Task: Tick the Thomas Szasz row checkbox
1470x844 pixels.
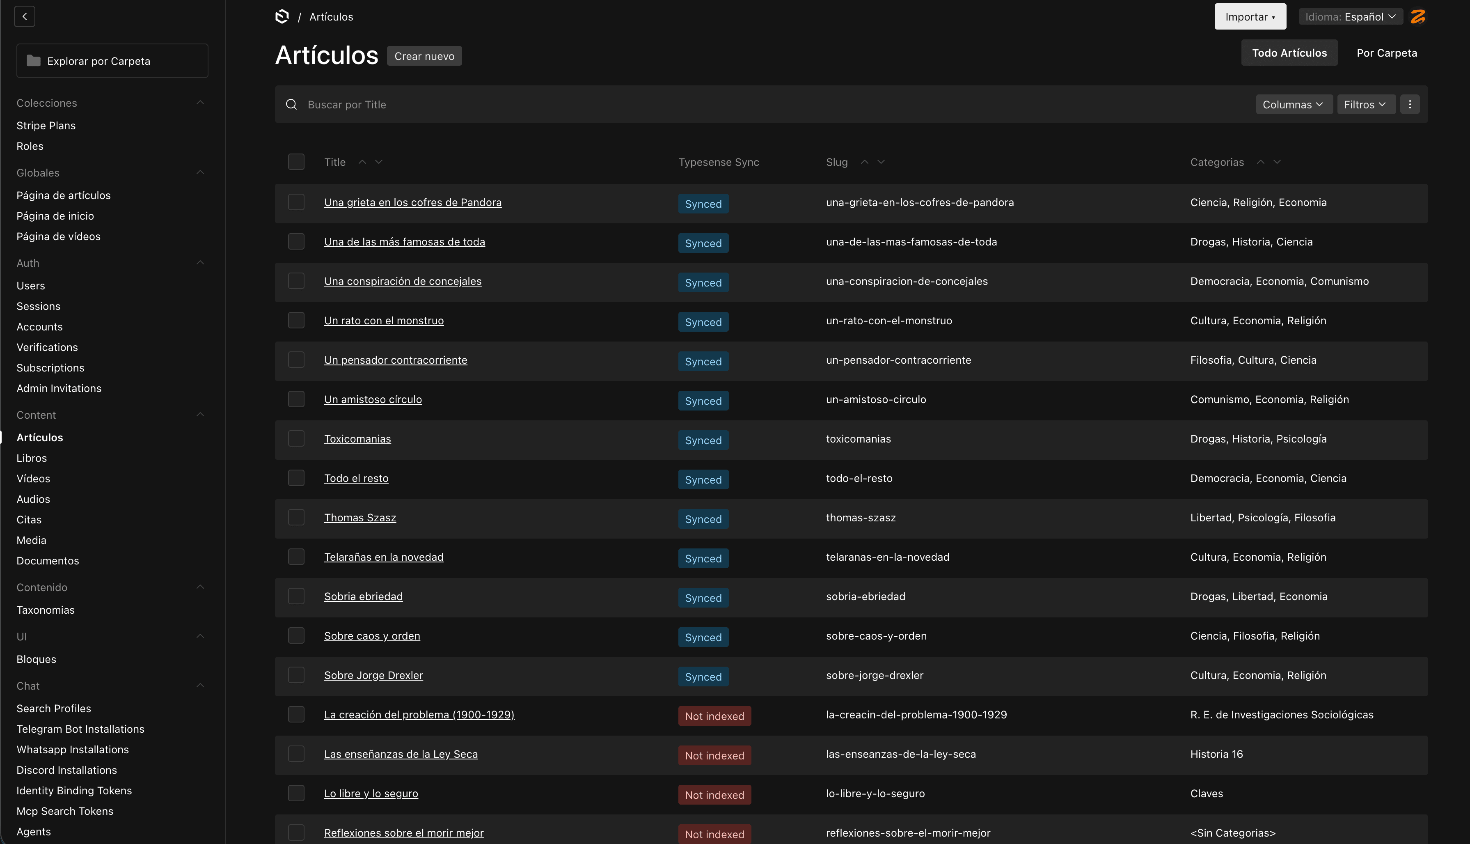Action: pyautogui.click(x=296, y=518)
